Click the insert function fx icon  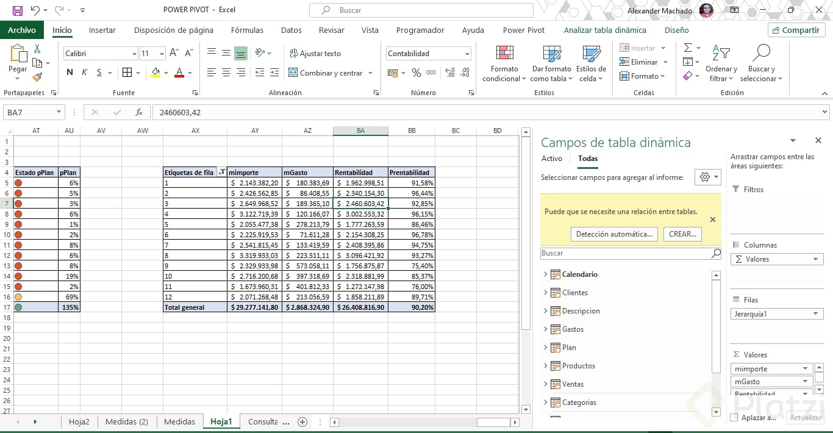coord(139,112)
